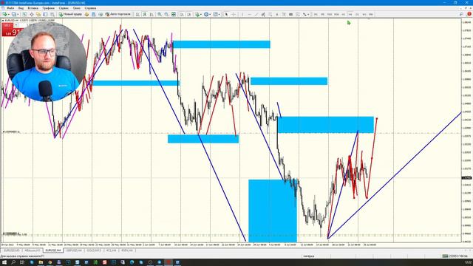Switch to W1 timeframe

pyautogui.click(x=364, y=14)
